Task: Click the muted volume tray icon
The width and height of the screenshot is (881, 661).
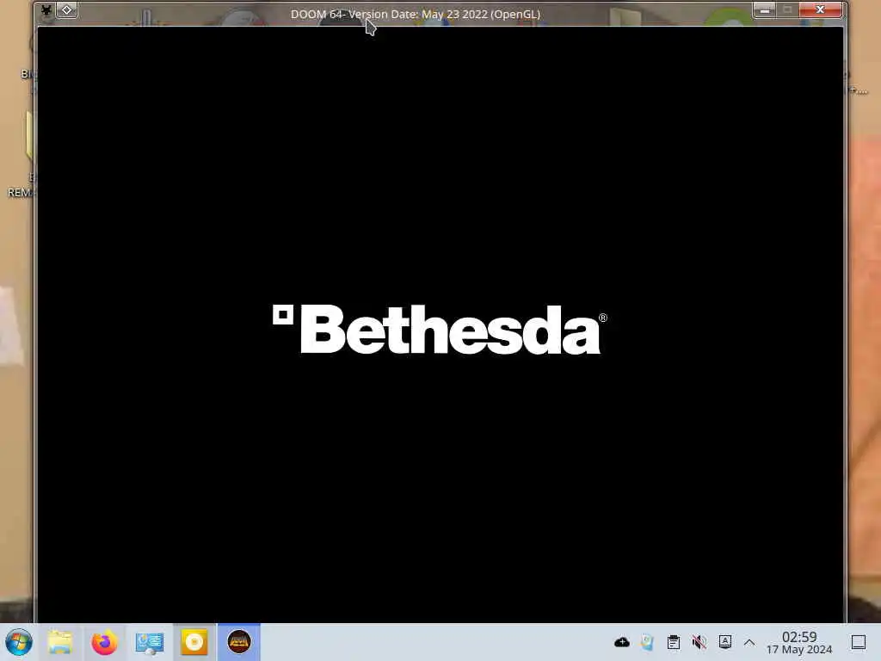Action: pos(699,642)
